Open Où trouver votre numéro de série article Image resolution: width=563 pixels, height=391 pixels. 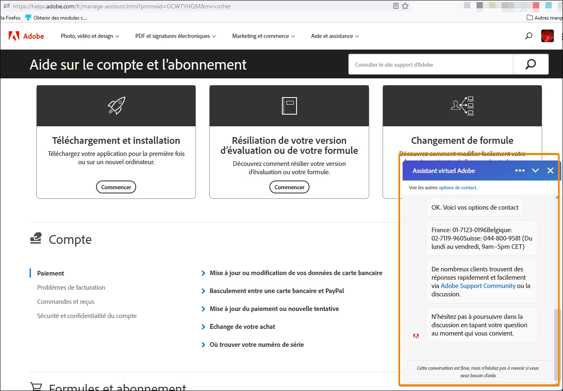pos(257,345)
